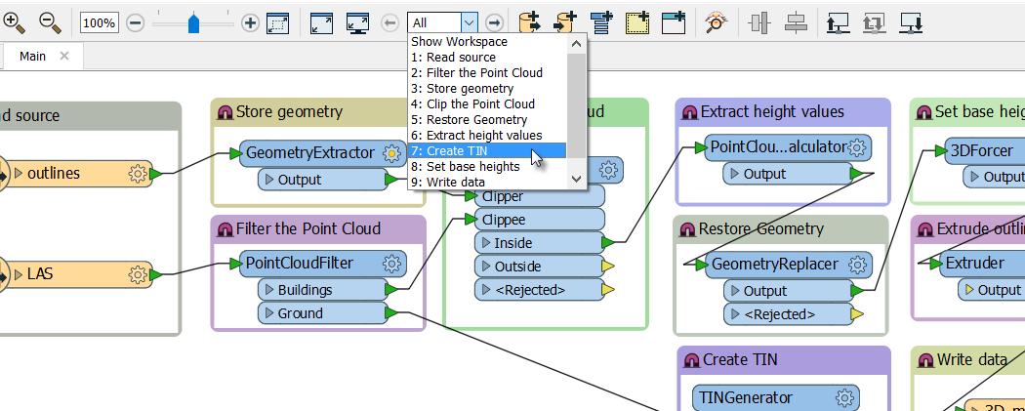
Task: Click the align horizontal centers icon
Action: pyautogui.click(x=795, y=23)
